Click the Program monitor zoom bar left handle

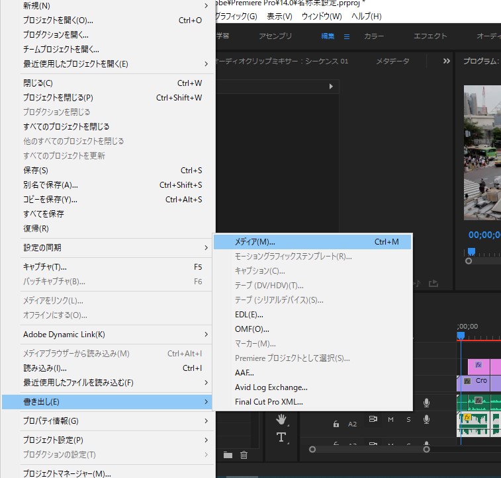pyautogui.click(x=469, y=261)
